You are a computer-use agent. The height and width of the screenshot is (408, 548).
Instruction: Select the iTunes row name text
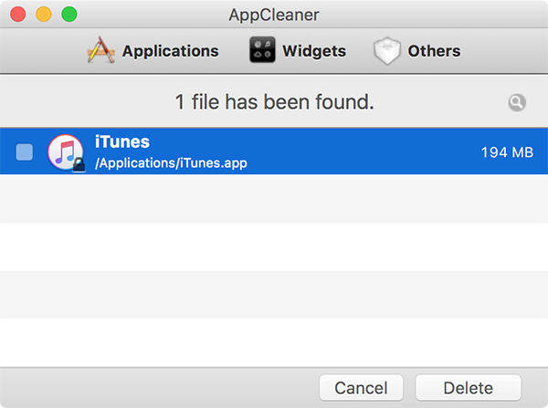122,141
